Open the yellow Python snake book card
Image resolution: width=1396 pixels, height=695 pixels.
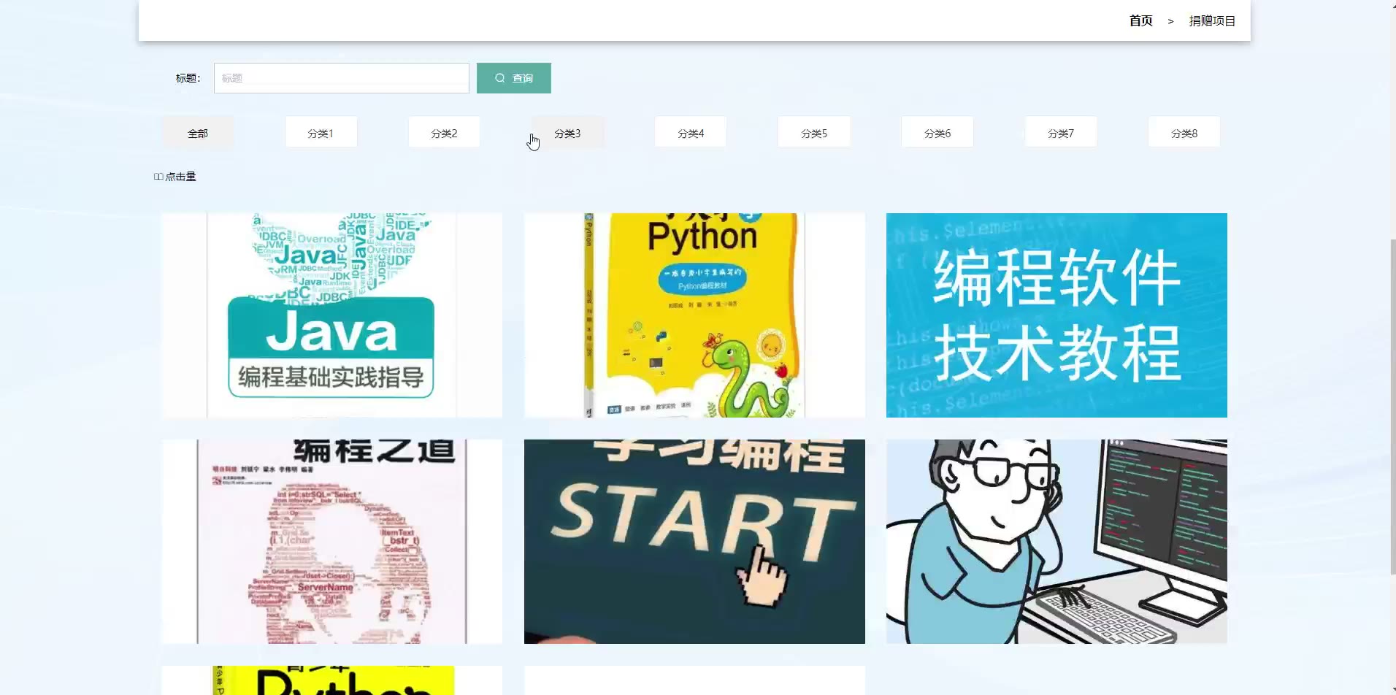click(694, 315)
